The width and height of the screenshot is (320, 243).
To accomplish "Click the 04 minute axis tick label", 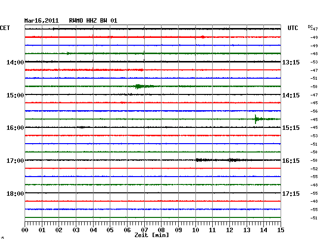I will click(93, 230).
